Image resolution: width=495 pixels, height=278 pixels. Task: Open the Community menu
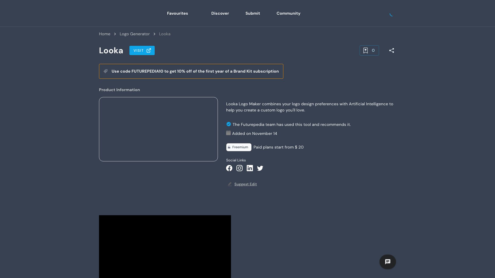tap(288, 13)
